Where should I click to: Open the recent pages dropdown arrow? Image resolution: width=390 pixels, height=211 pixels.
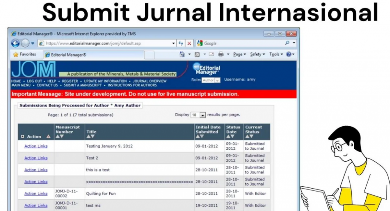point(33,43)
